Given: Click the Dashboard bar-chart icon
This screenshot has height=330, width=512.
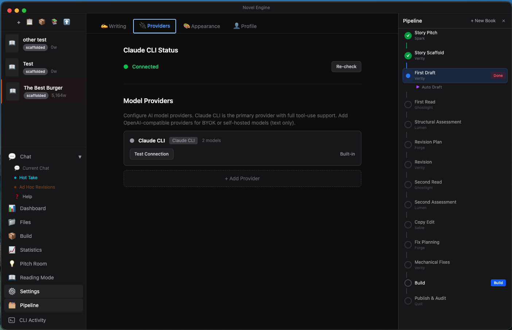Looking at the screenshot, I should pos(12,208).
